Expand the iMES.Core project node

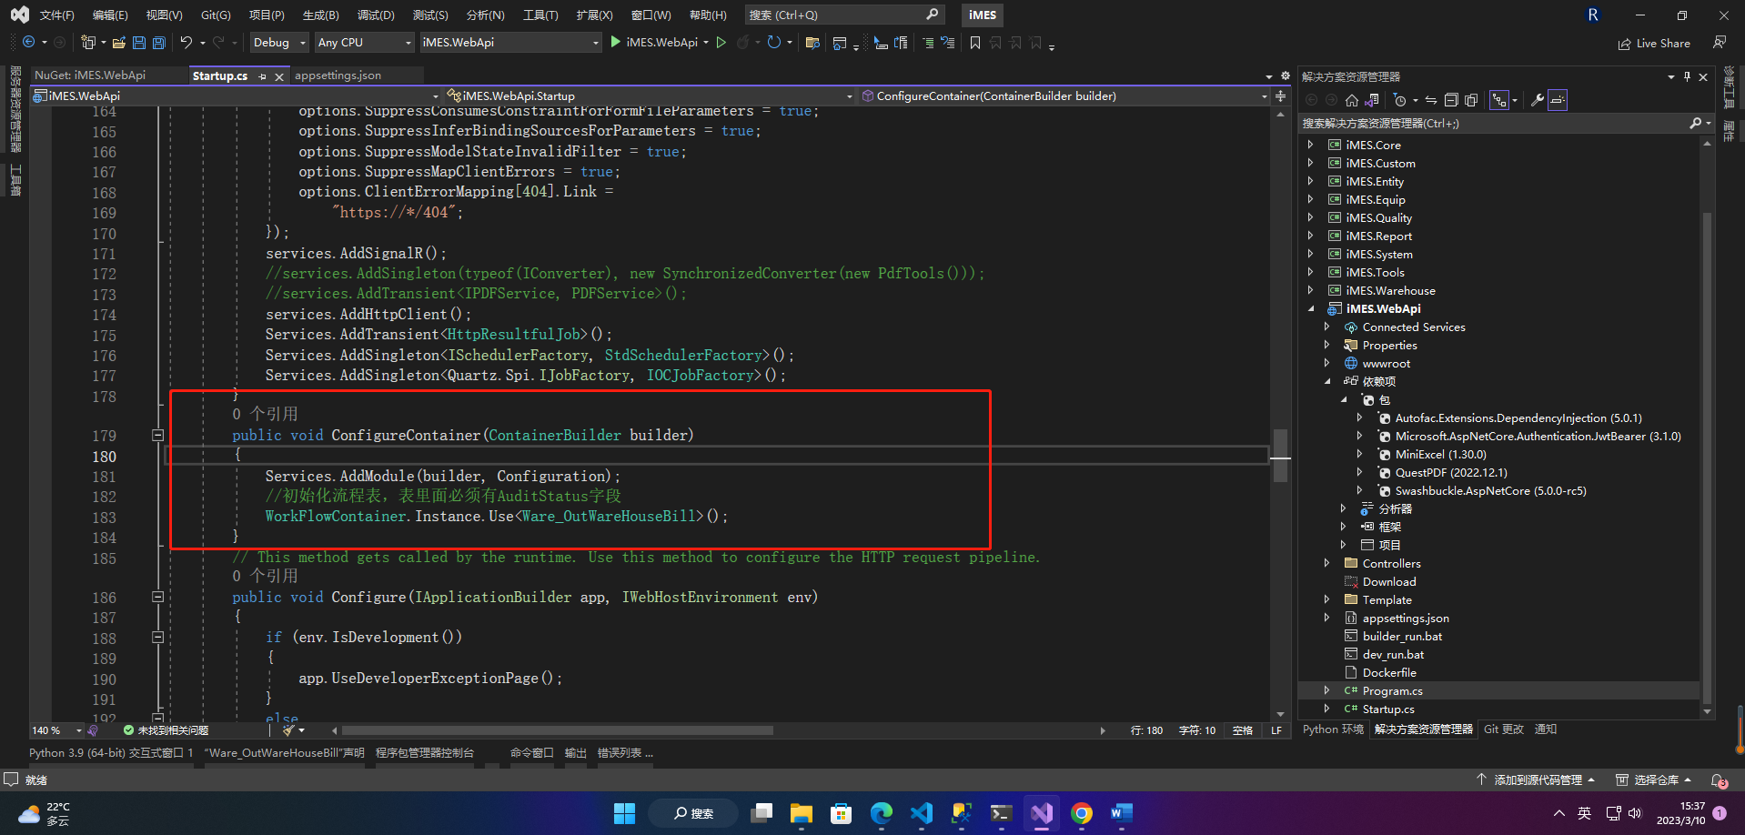coord(1311,145)
